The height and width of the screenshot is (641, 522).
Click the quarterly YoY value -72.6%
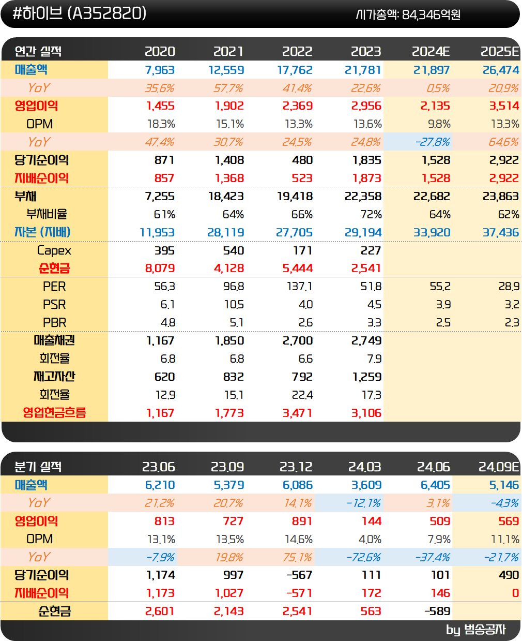click(x=363, y=557)
